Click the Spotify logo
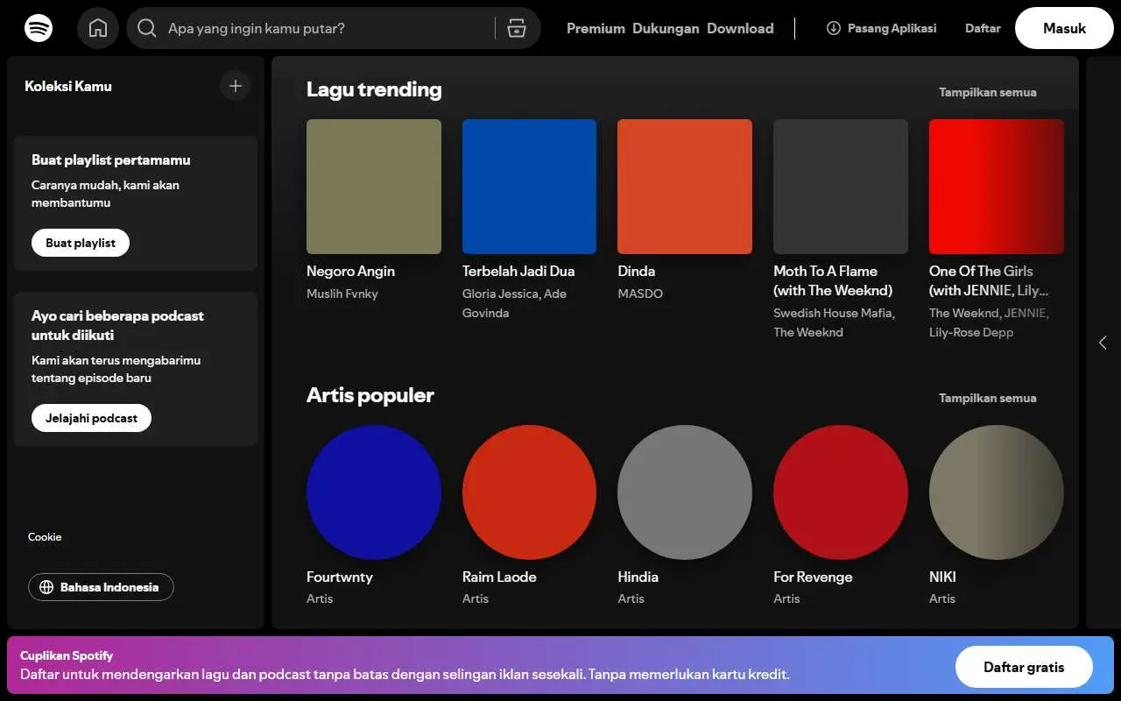 tap(39, 28)
